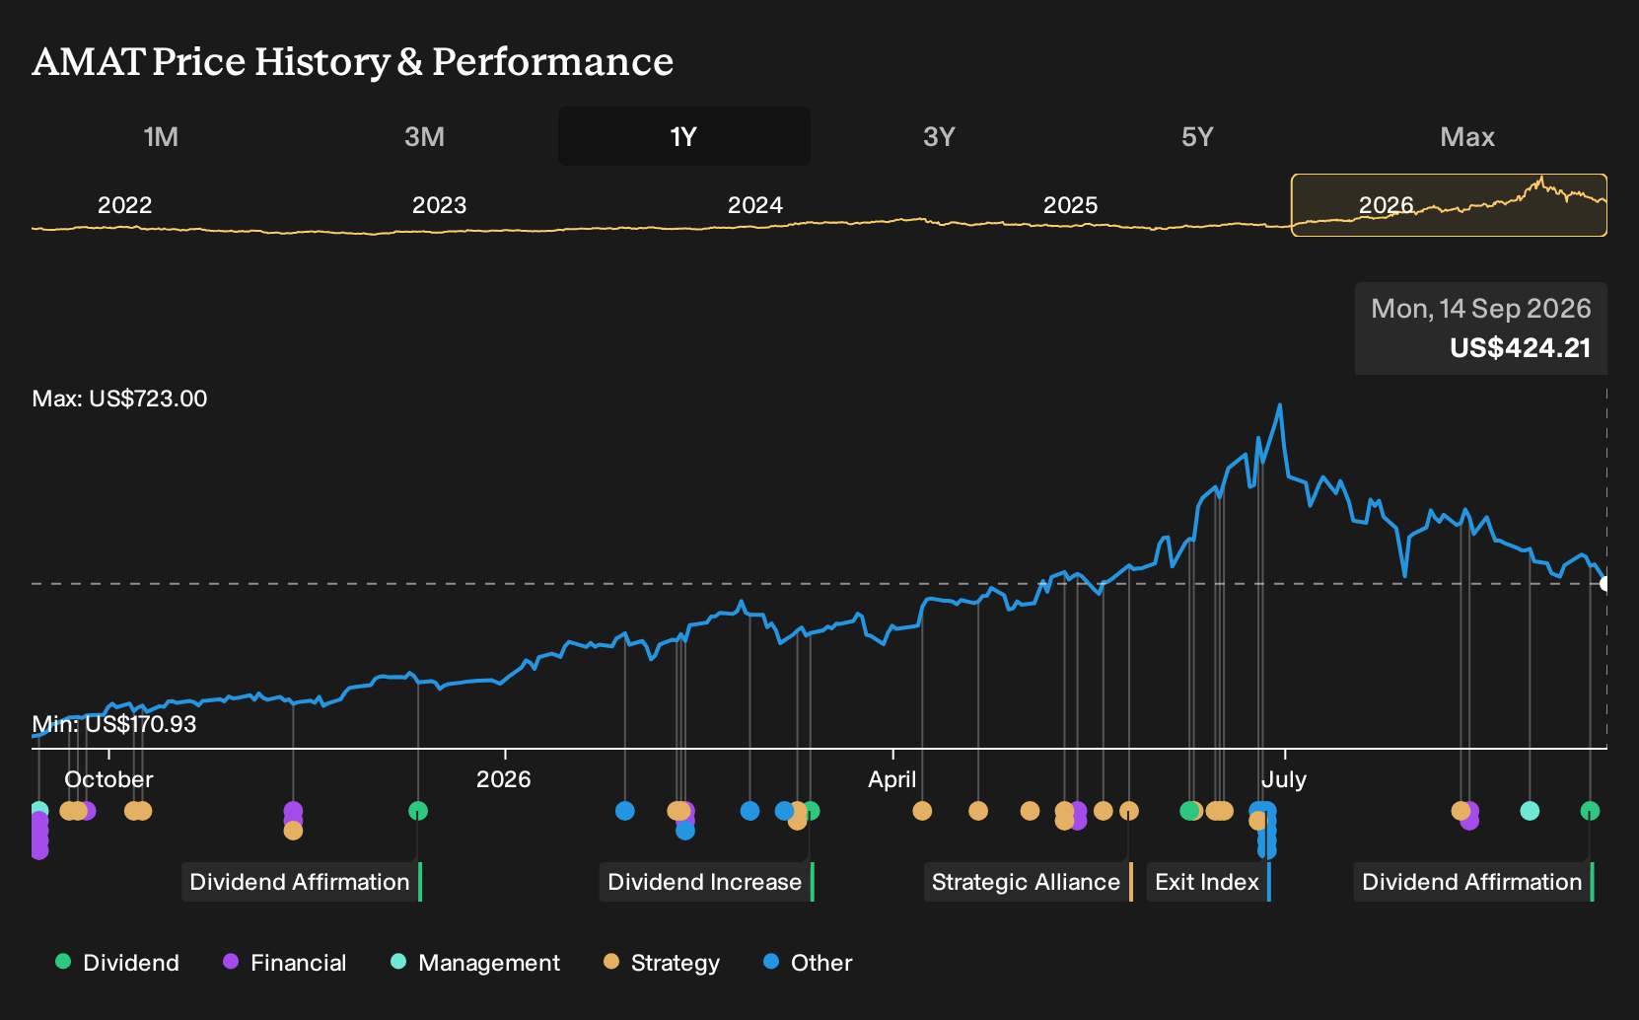Switch to the 5Y range tab
The width and height of the screenshot is (1639, 1020).
click(x=1197, y=136)
